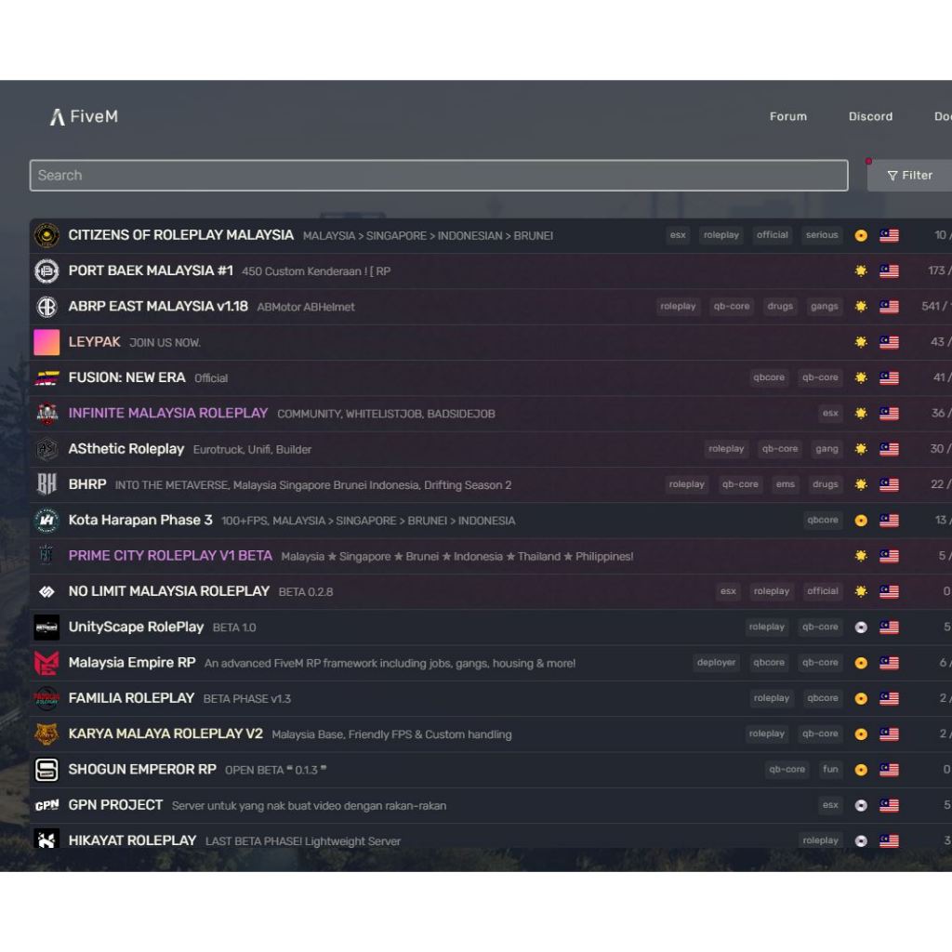
Task: Click the SHOGUN EMPEROR RP server icon
Action: point(46,770)
